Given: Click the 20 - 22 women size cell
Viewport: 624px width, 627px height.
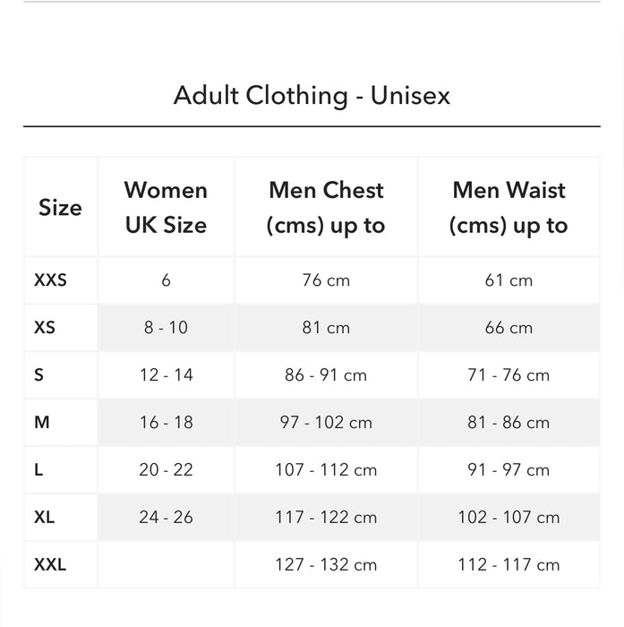Looking at the screenshot, I should coord(166,470).
